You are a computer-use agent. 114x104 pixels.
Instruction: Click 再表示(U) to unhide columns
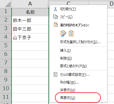[68, 98]
